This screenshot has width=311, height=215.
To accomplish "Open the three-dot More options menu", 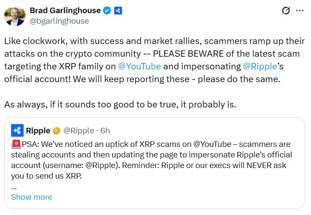I will 300,11.
